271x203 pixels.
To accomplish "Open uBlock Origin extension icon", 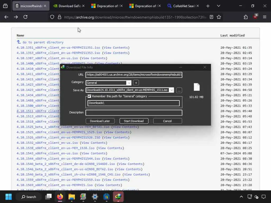I will click(255, 17).
